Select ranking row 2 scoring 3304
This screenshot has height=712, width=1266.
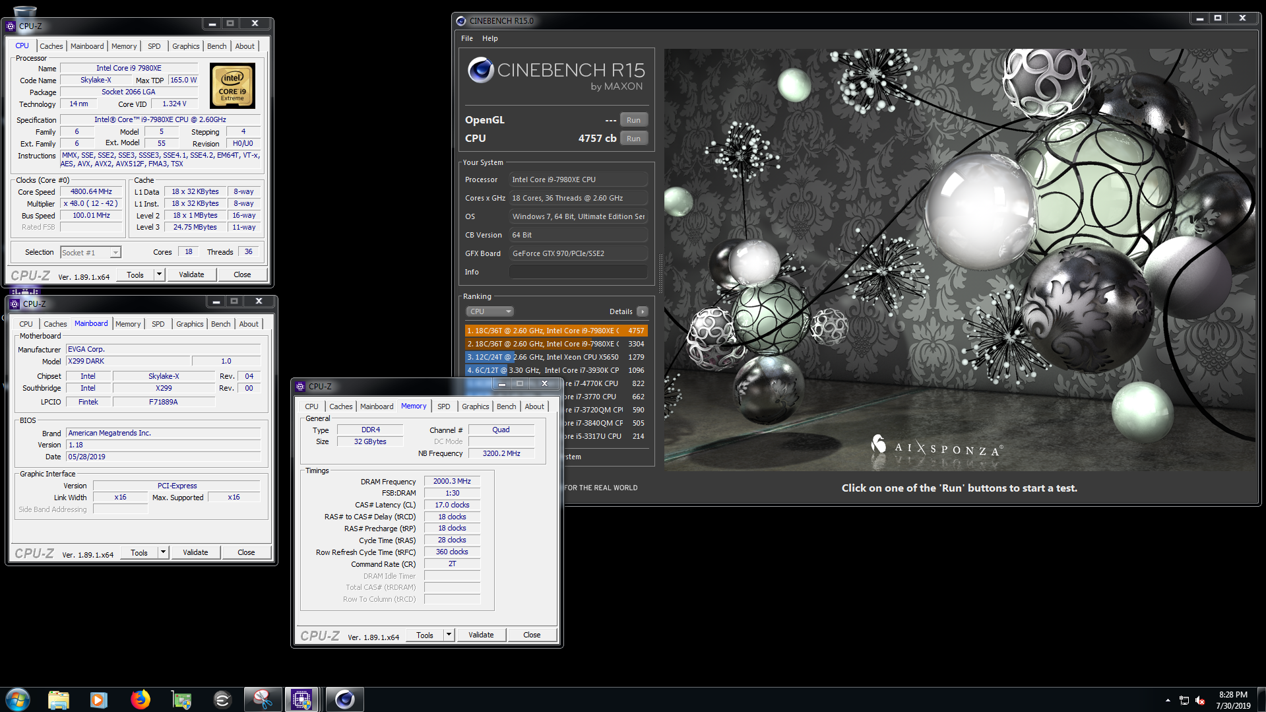[x=556, y=344]
